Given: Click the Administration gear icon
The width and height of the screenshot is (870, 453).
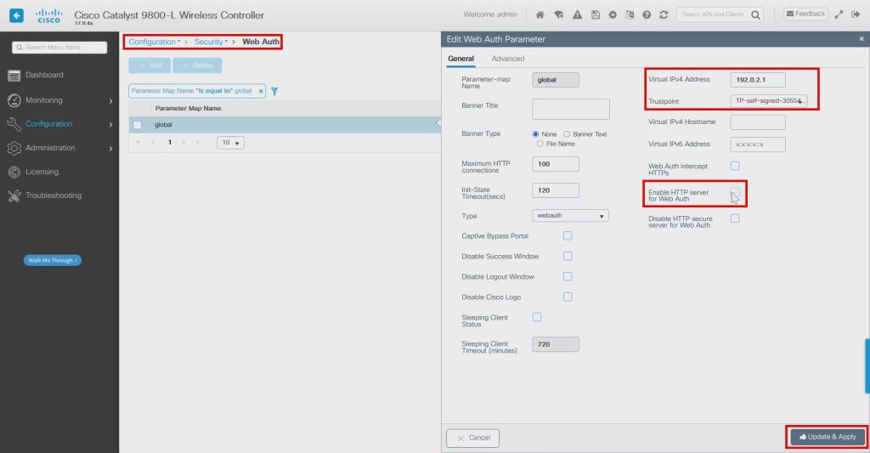Looking at the screenshot, I should pyautogui.click(x=14, y=148).
